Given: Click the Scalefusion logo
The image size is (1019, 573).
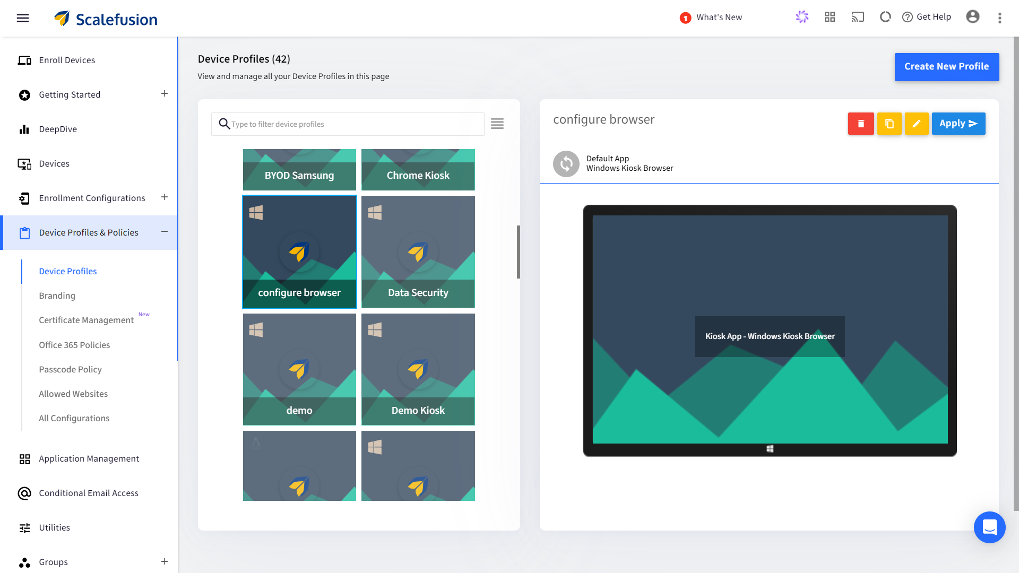Looking at the screenshot, I should [106, 19].
